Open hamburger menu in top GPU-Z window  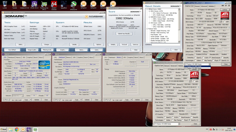[229, 6]
